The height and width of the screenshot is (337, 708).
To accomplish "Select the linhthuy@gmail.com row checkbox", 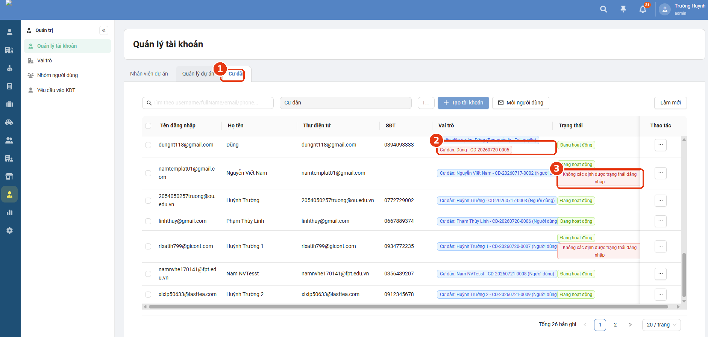I will [148, 221].
